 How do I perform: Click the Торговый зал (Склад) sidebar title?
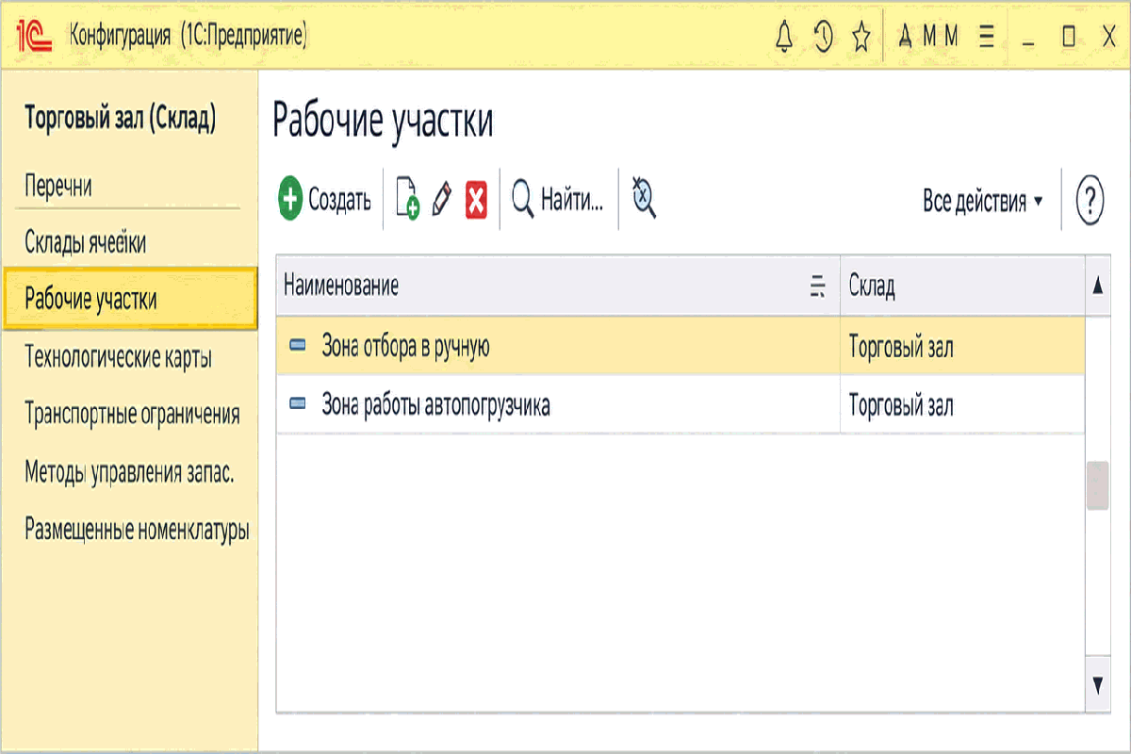[x=121, y=119]
